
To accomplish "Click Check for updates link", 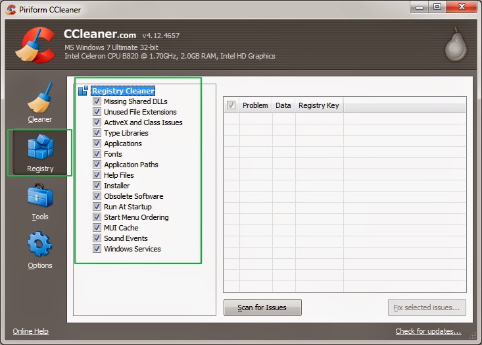I will coord(428,331).
